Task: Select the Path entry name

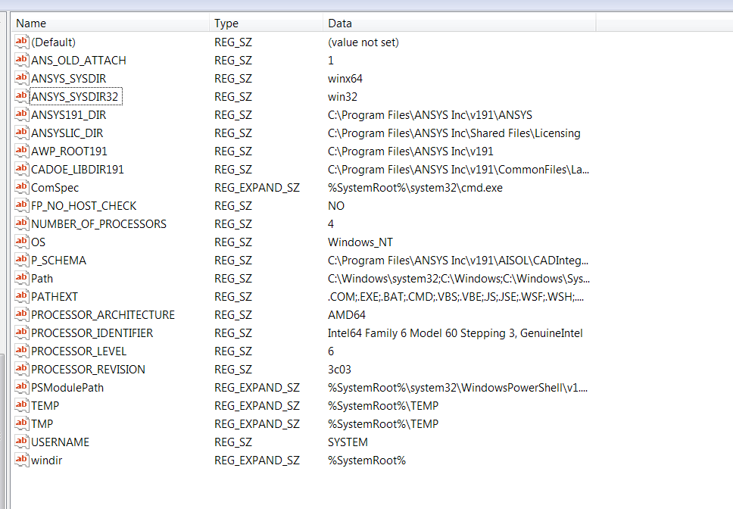Action: (42, 279)
